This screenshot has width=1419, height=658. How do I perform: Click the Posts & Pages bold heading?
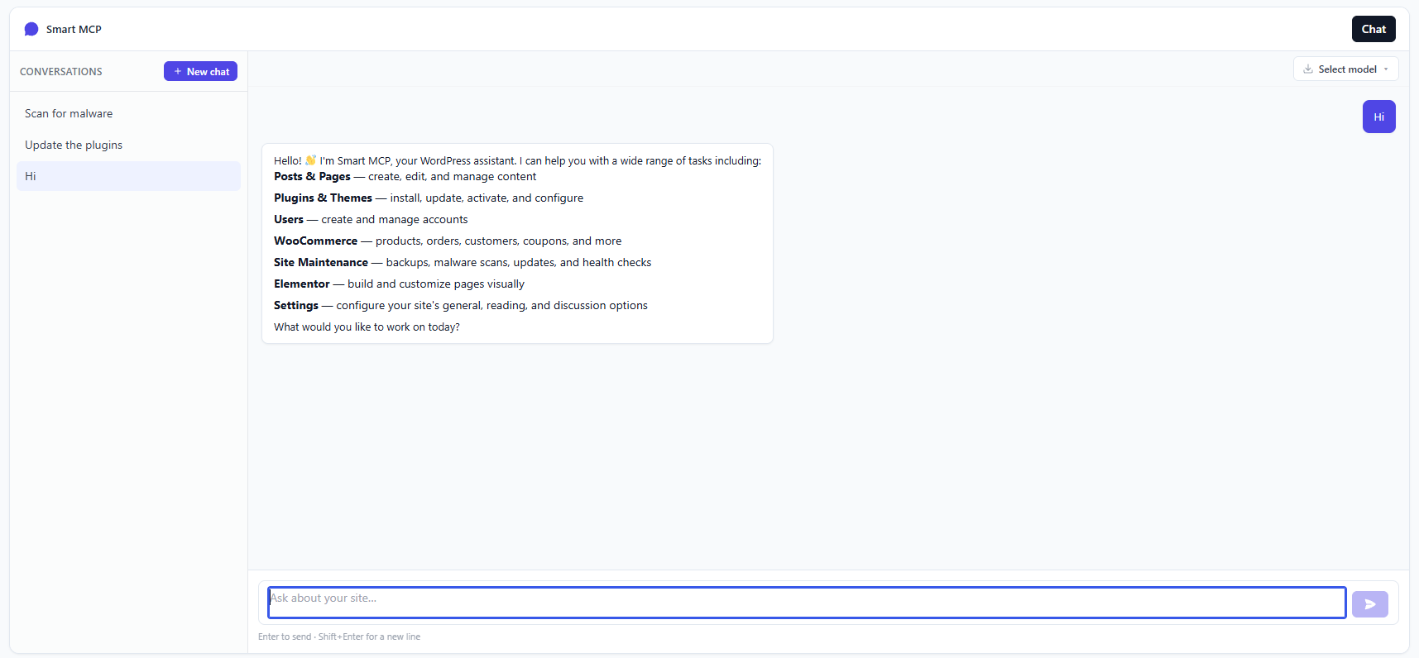click(x=312, y=176)
